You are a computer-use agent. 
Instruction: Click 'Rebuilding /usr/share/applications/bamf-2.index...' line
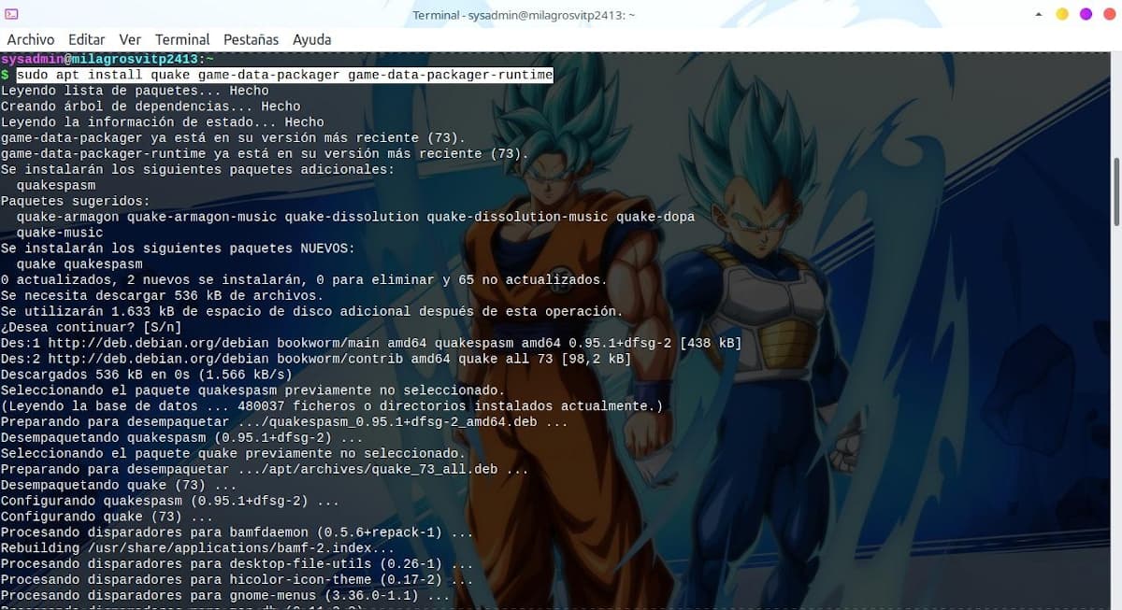point(198,548)
